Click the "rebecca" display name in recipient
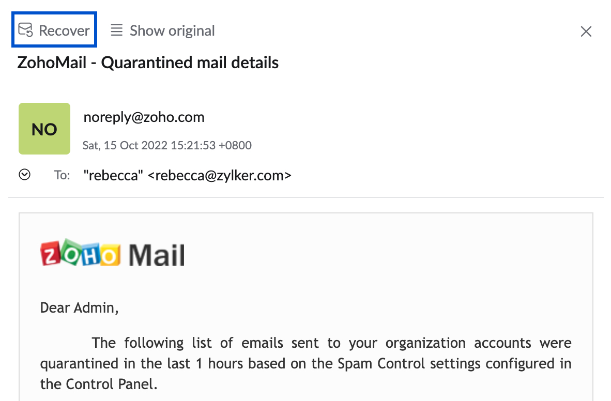The image size is (611, 401). pyautogui.click(x=113, y=176)
